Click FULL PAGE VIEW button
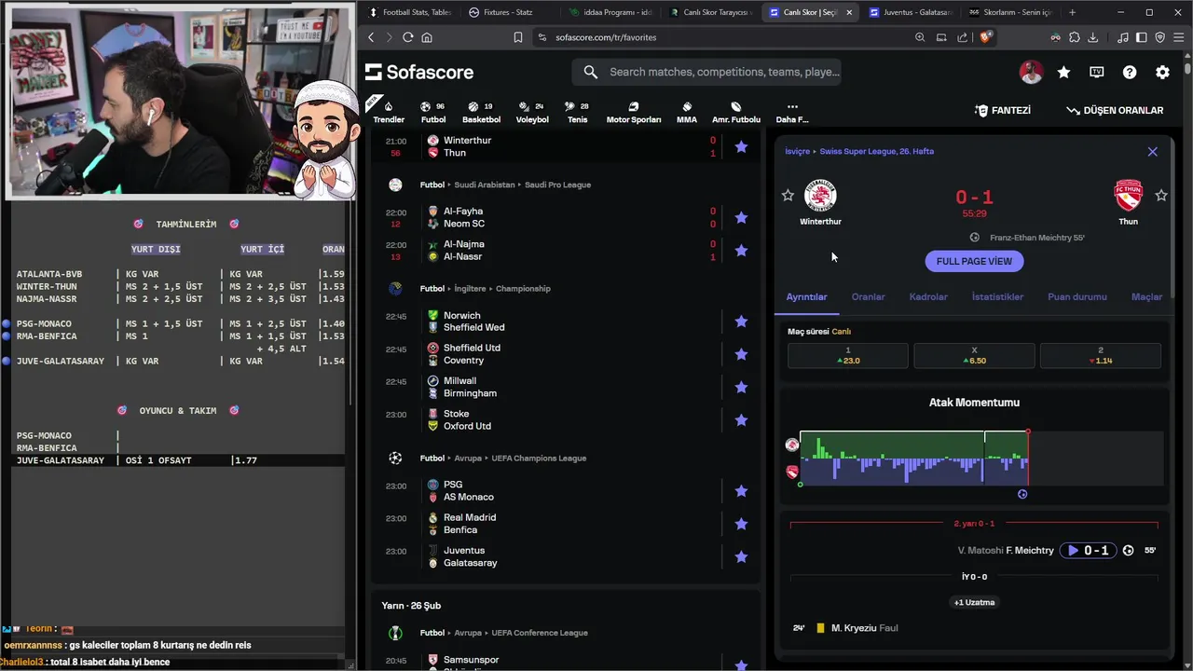The height and width of the screenshot is (671, 1193). pos(974,261)
